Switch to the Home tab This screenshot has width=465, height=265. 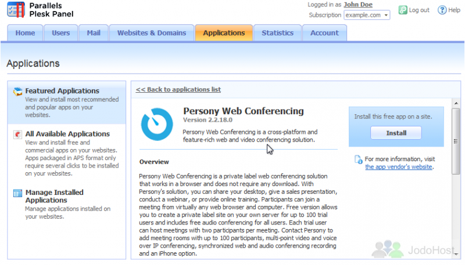coord(25,33)
